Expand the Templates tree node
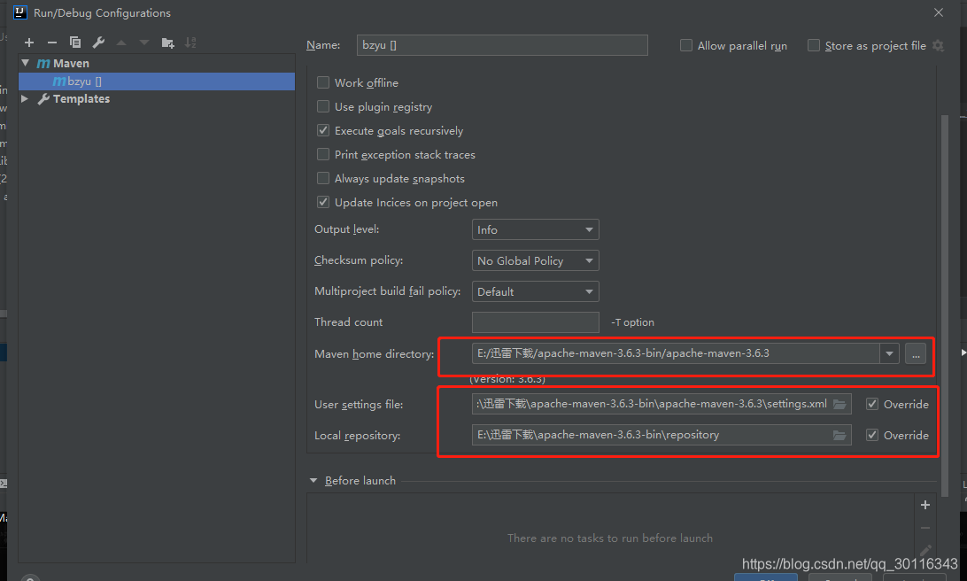This screenshot has width=967, height=581. point(25,98)
